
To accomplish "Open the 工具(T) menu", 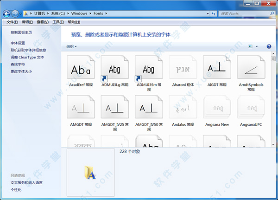I will tap(58, 22).
